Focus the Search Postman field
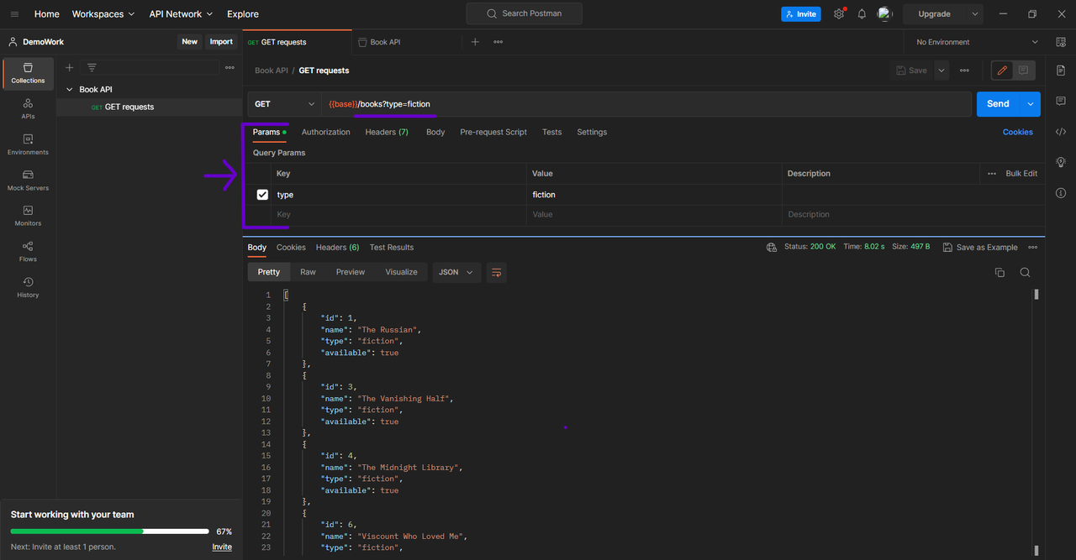This screenshot has height=560, width=1076. coord(524,14)
